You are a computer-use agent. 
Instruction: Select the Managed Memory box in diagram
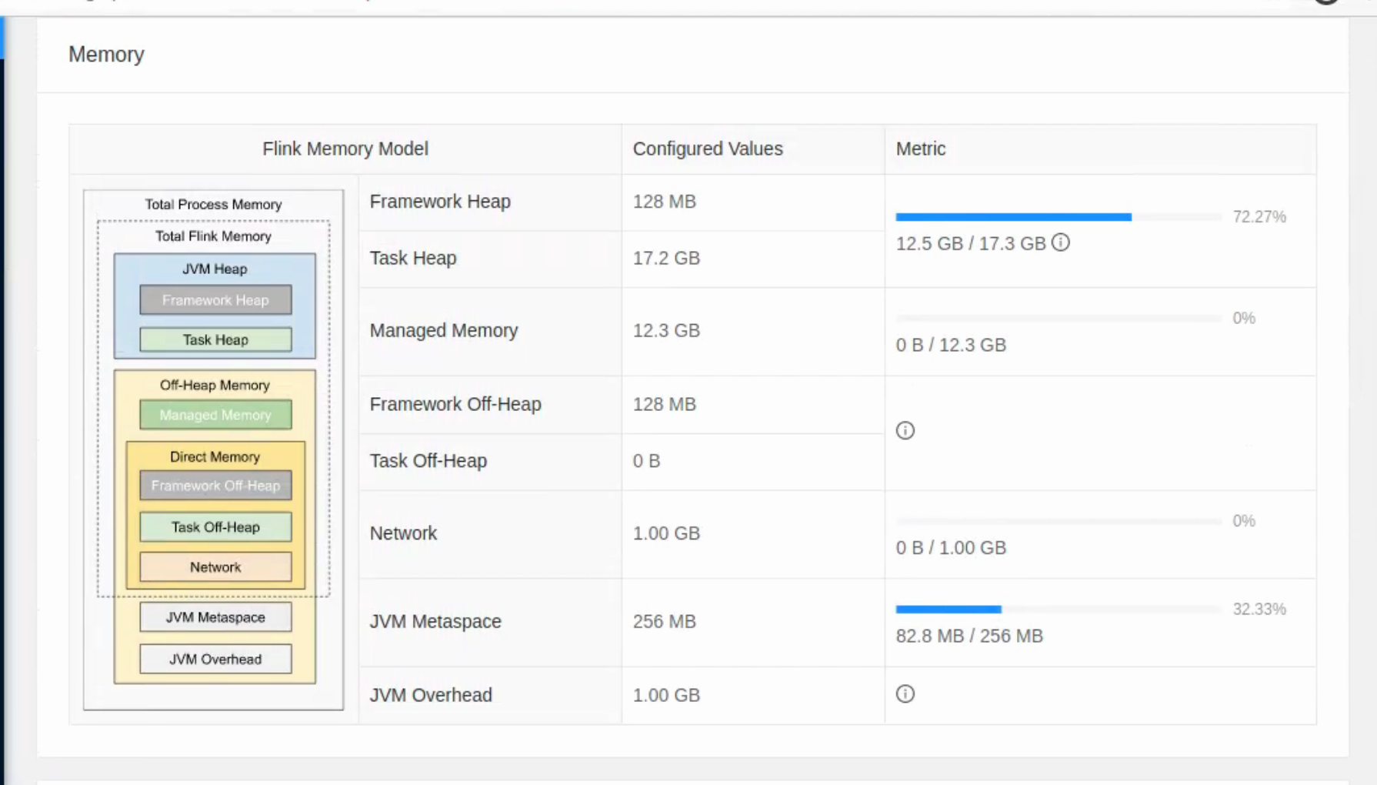pos(215,415)
